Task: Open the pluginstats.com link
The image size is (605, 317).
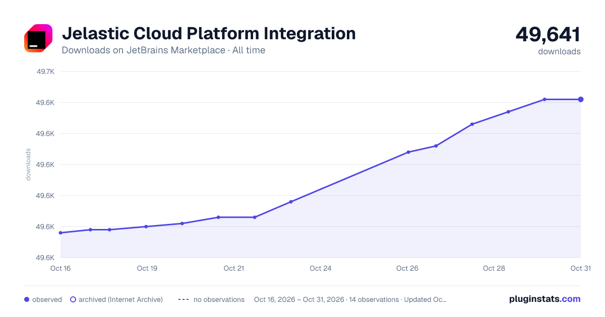Action: pos(545,299)
